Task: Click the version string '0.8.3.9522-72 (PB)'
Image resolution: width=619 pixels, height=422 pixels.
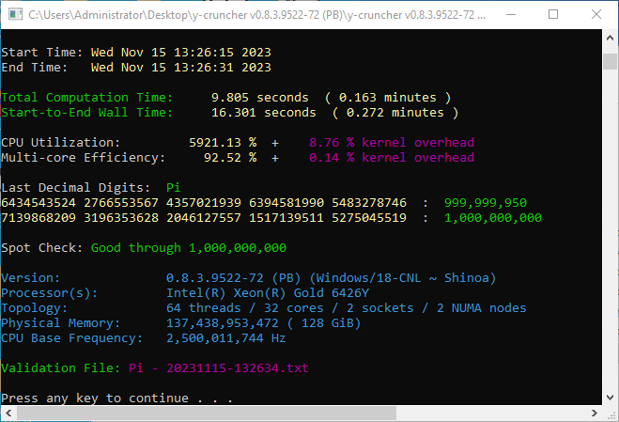Action: (x=233, y=278)
